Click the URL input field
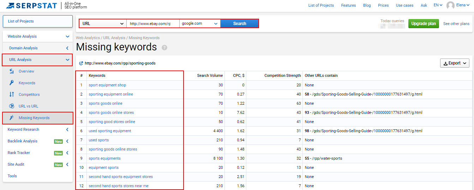474x190 pixels. pyautogui.click(x=153, y=24)
